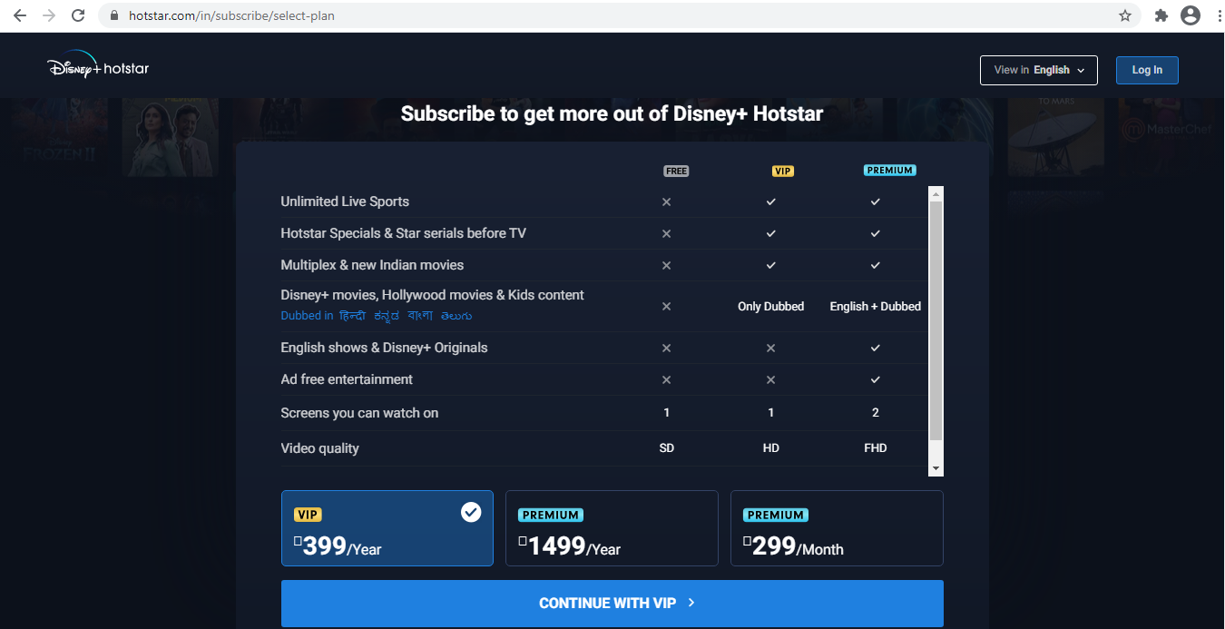Click the Kannada dubbed language link
Image resolution: width=1225 pixels, height=629 pixels.
(386, 316)
